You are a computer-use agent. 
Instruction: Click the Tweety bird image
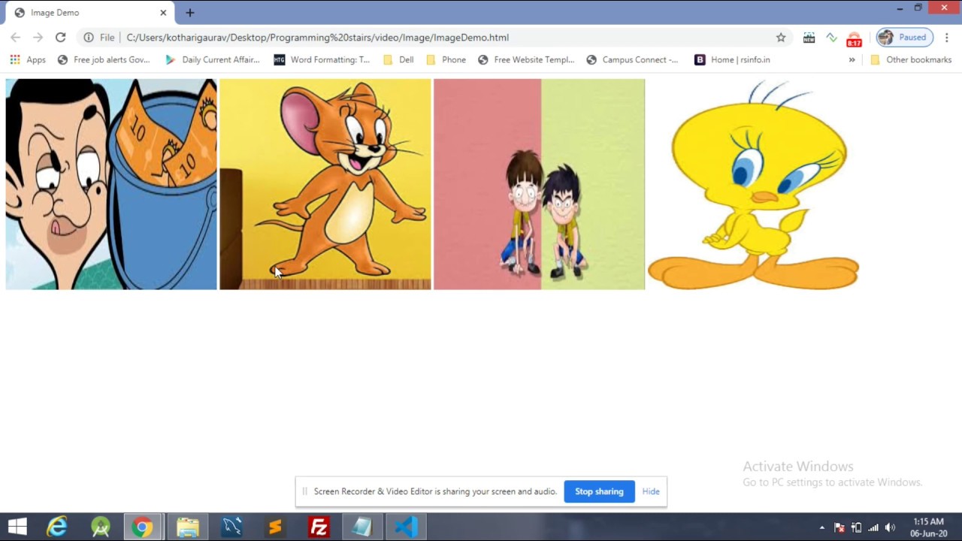pos(753,184)
